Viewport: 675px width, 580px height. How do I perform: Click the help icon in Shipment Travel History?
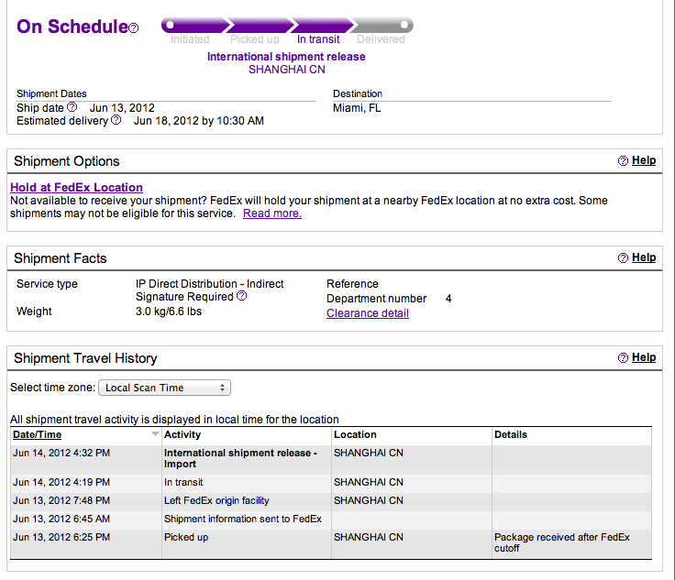click(623, 357)
